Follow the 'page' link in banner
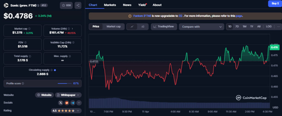Image resolution: width=282 pixels, height=116 pixels. (x=239, y=16)
